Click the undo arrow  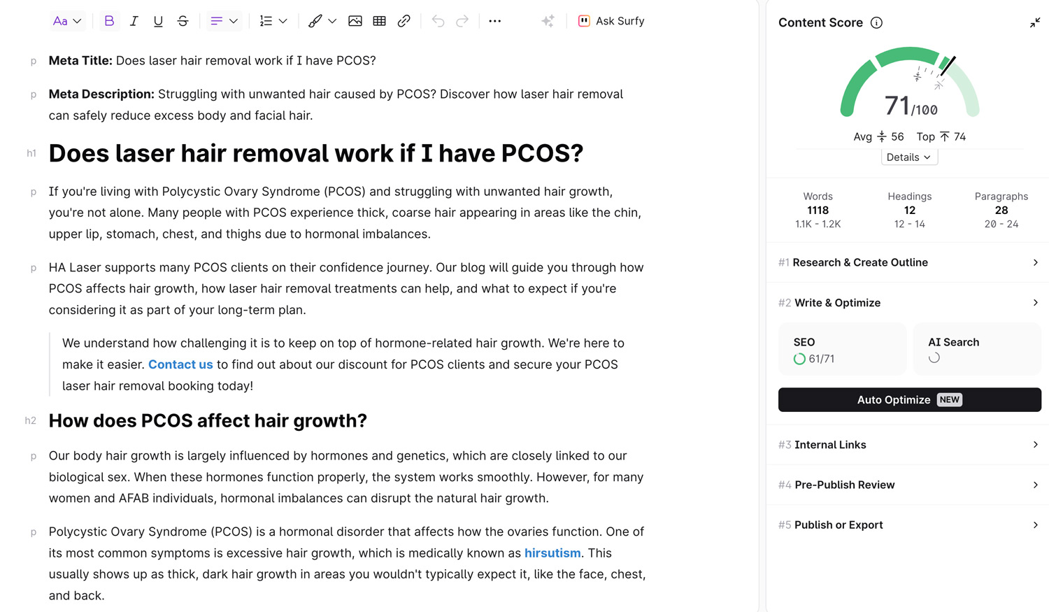tap(438, 21)
